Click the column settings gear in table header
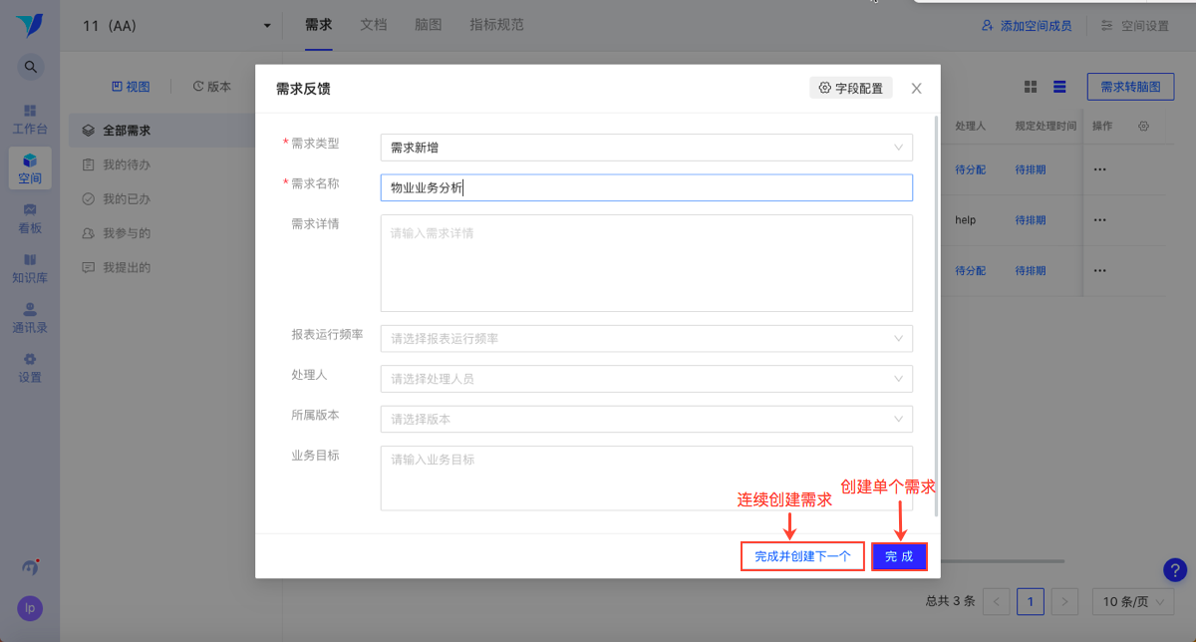Image resolution: width=1196 pixels, height=642 pixels. (x=1144, y=127)
